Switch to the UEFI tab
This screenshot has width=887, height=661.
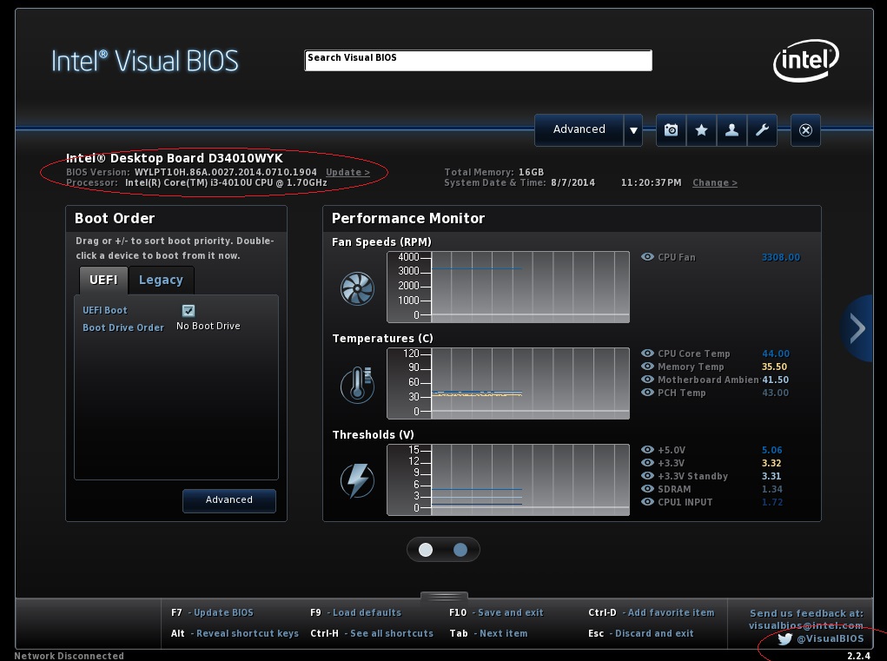click(103, 280)
